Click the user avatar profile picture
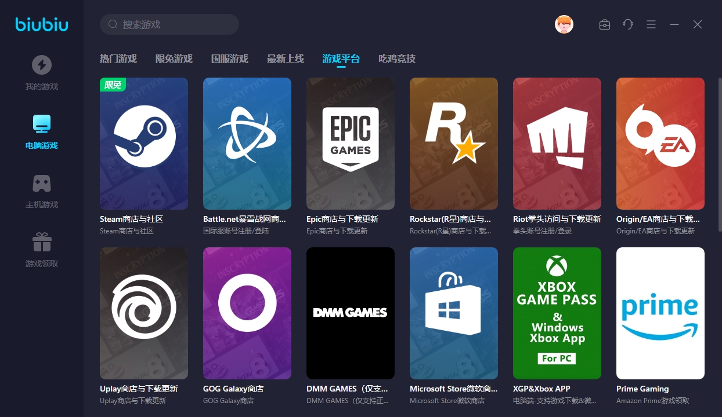Screen dimensions: 722x417 coord(564,24)
